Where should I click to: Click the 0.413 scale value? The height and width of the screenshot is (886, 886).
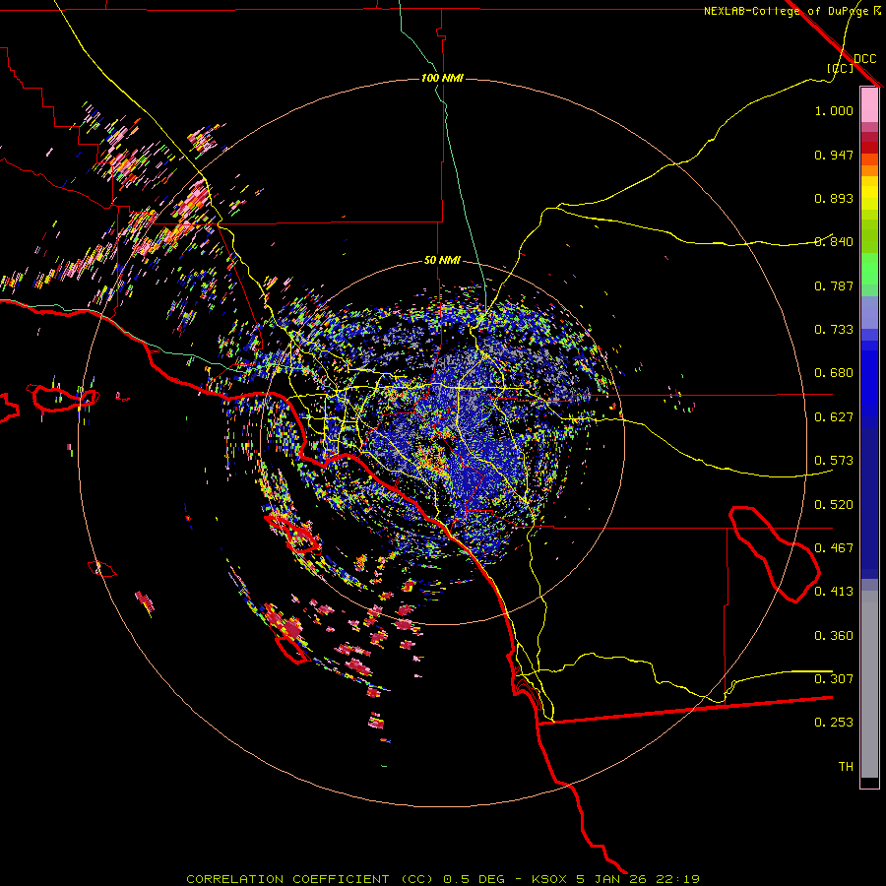click(834, 592)
